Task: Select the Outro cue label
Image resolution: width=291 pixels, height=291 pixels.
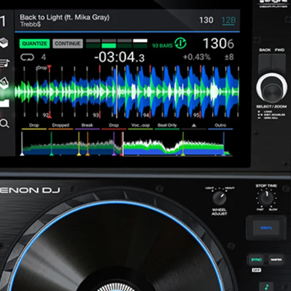Action: 220,125
